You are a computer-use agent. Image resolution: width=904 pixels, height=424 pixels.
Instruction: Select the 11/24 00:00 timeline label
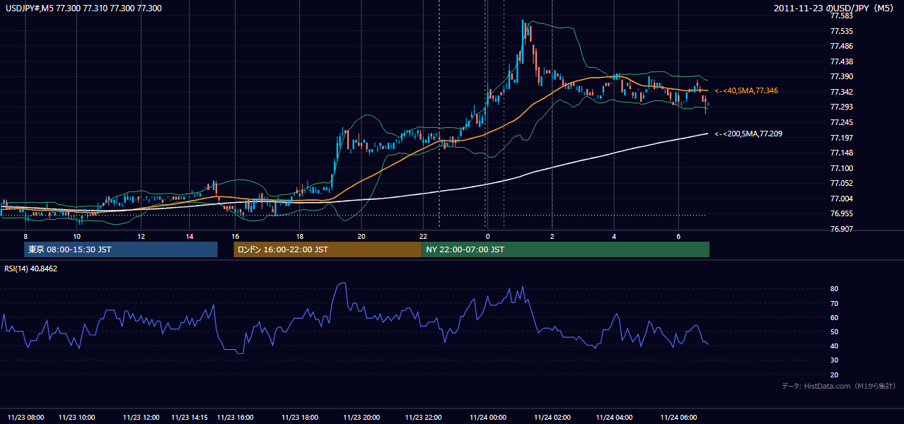click(487, 417)
